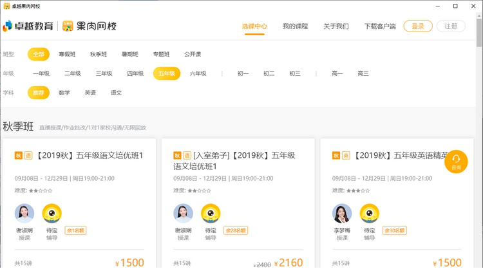This screenshot has height=278, width=483.
Task: Maximize the 卓越果肉网校 window
Action: [455, 6]
